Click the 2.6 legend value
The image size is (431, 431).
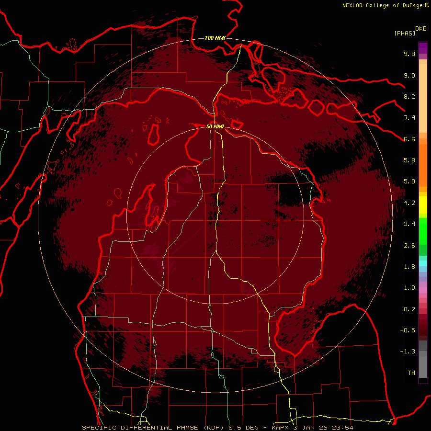[409, 245]
